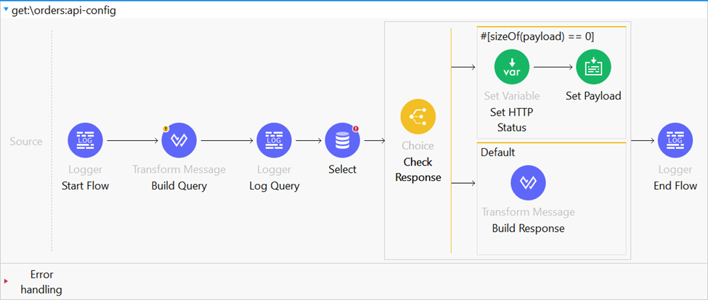Select the Log Query logger icon

tap(274, 141)
